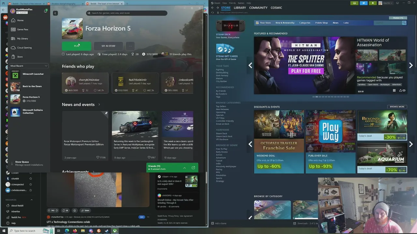Open Steam Points Shop tab

(x=322, y=23)
